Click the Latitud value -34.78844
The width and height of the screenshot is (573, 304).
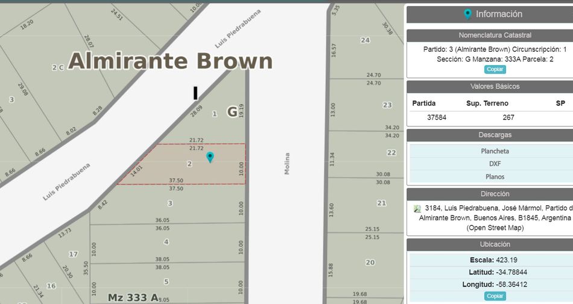pyautogui.click(x=511, y=272)
